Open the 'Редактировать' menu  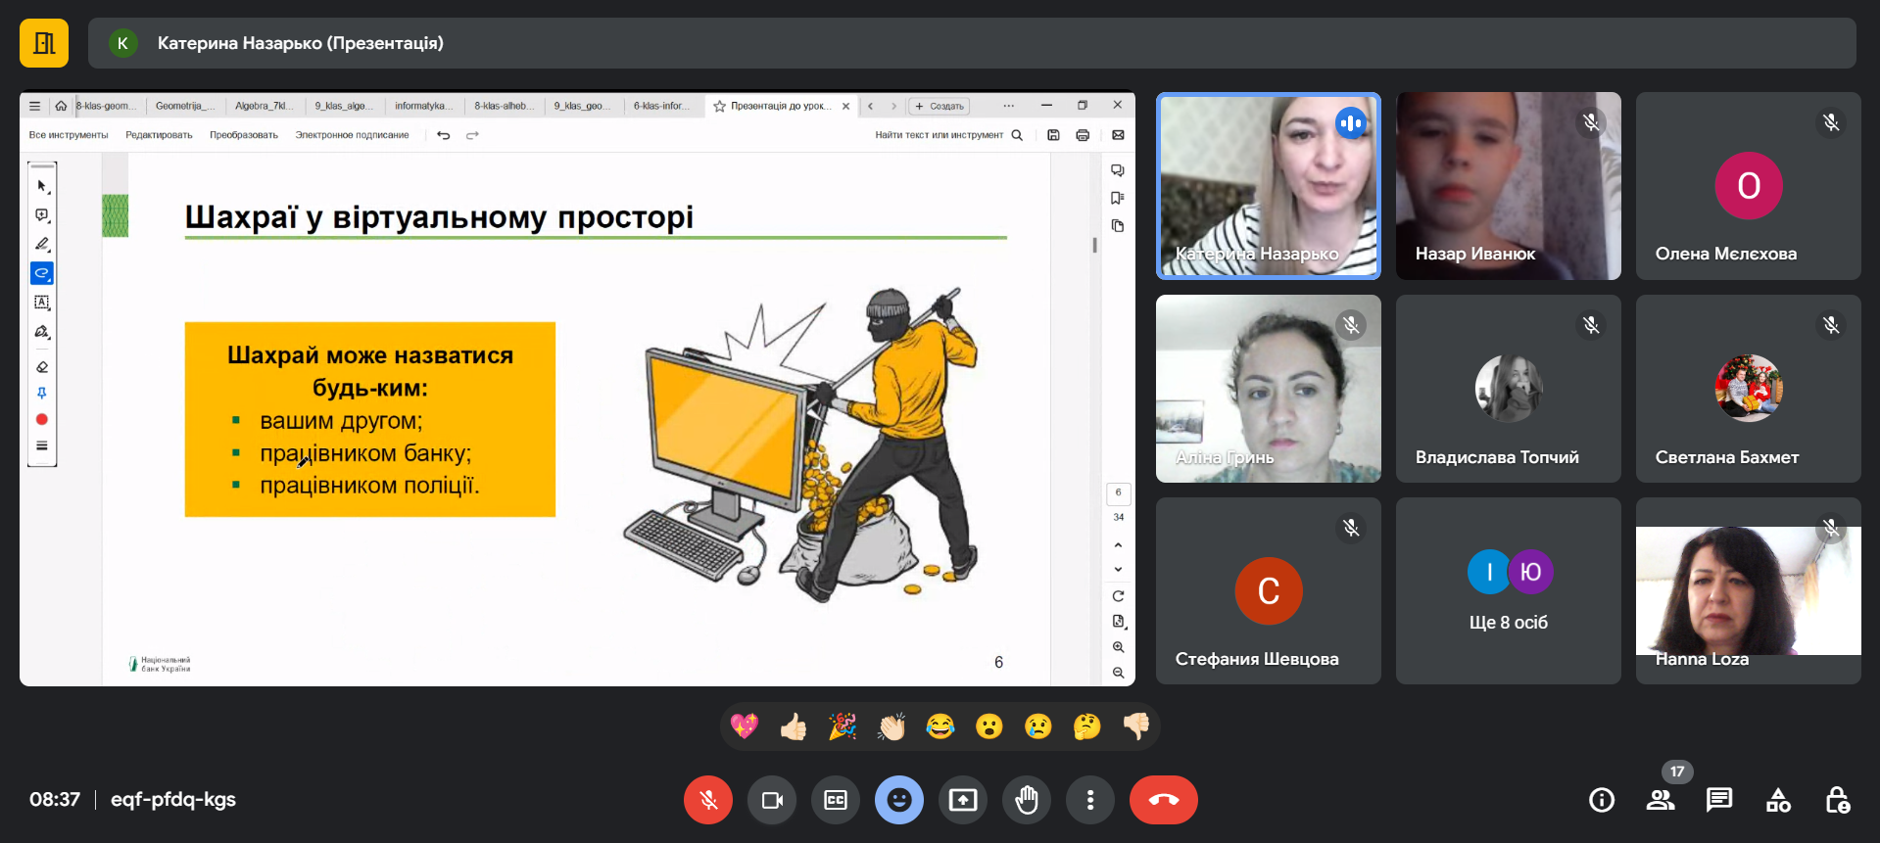click(159, 135)
